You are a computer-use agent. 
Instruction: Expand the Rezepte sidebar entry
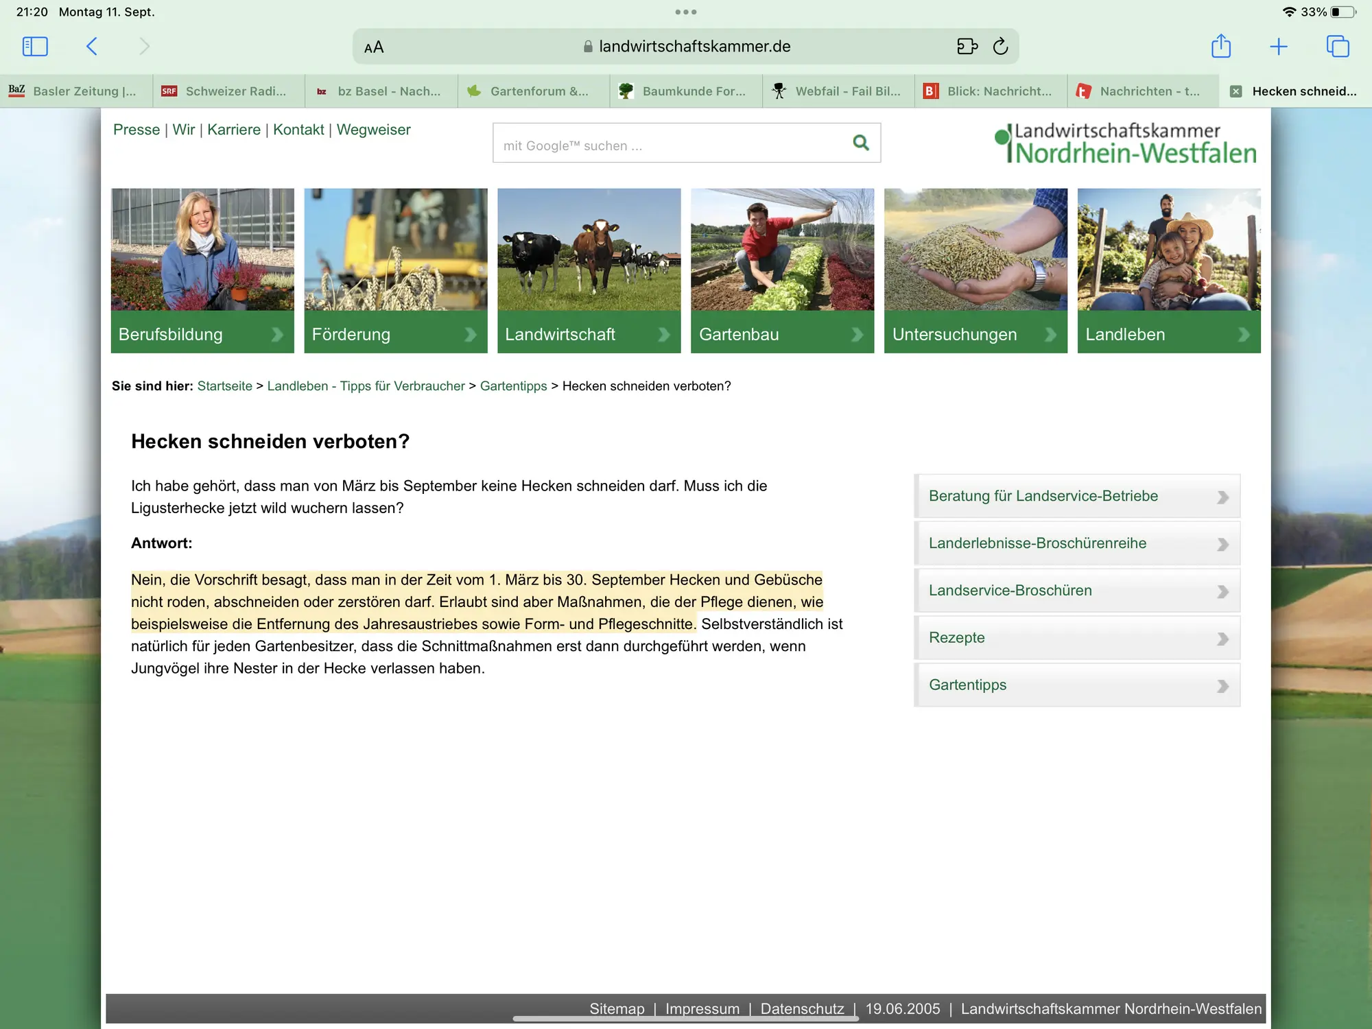pyautogui.click(x=1077, y=638)
